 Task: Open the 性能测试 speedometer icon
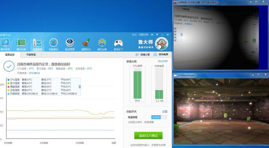[x=54, y=43]
